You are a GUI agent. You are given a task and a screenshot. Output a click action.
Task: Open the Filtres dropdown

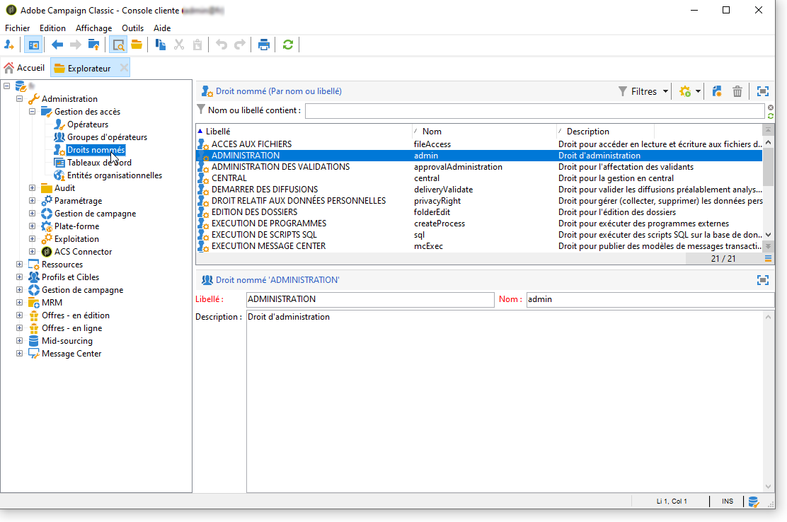(643, 91)
